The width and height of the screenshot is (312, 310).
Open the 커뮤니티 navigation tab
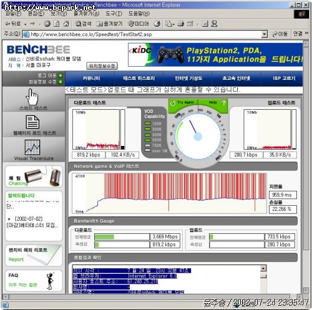point(91,79)
